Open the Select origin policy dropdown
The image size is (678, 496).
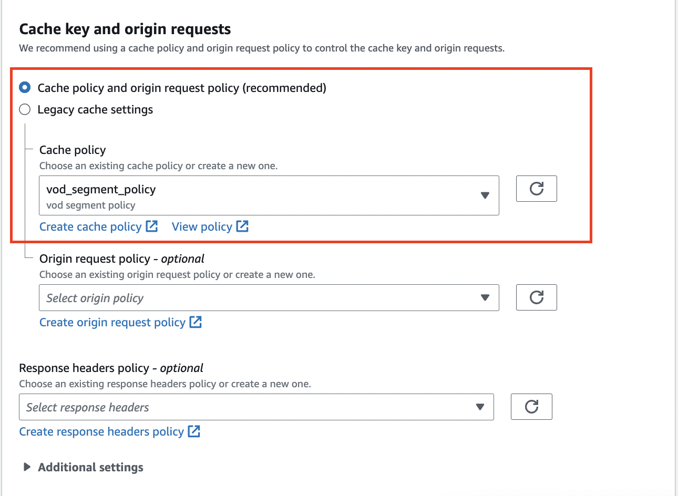tap(263, 298)
